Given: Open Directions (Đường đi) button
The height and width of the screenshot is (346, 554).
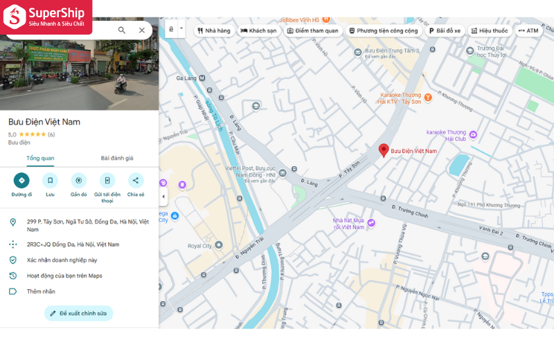Looking at the screenshot, I should pos(21,181).
